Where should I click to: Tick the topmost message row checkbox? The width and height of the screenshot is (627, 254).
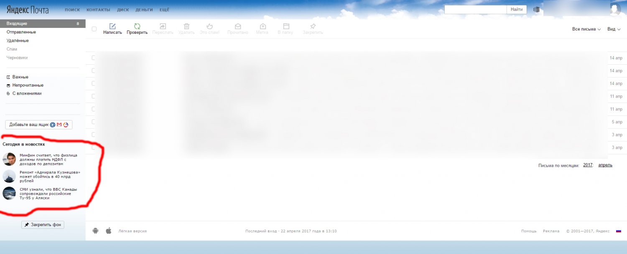pyautogui.click(x=94, y=58)
